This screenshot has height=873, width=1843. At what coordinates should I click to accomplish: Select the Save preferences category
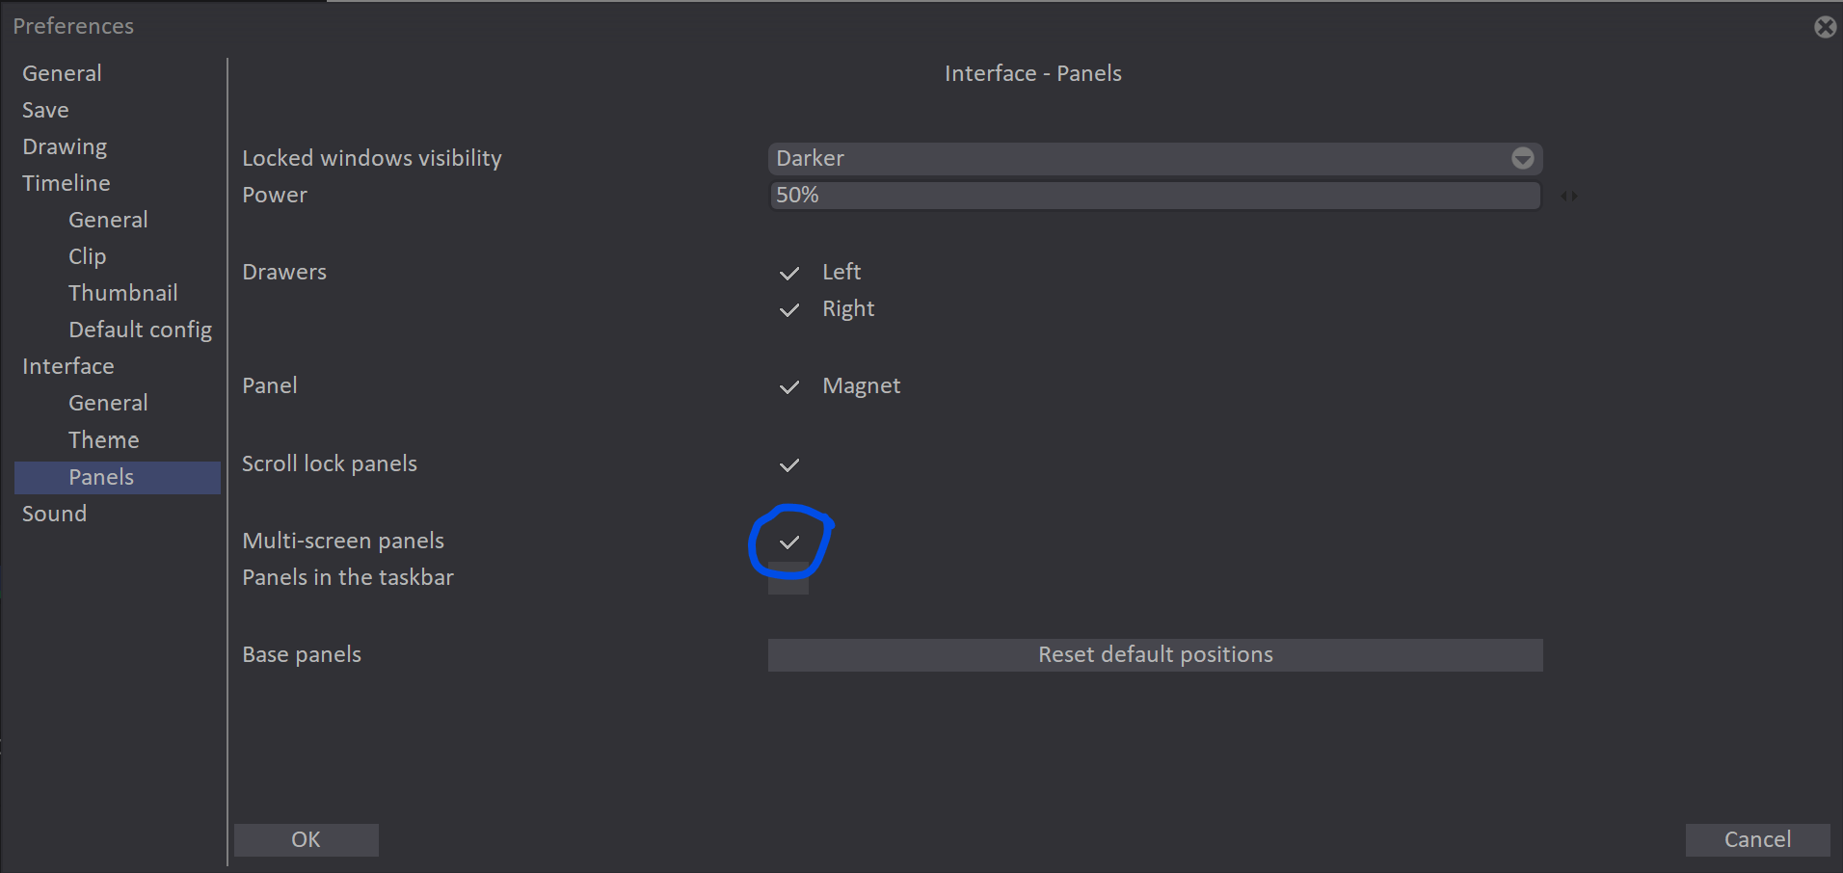45,110
